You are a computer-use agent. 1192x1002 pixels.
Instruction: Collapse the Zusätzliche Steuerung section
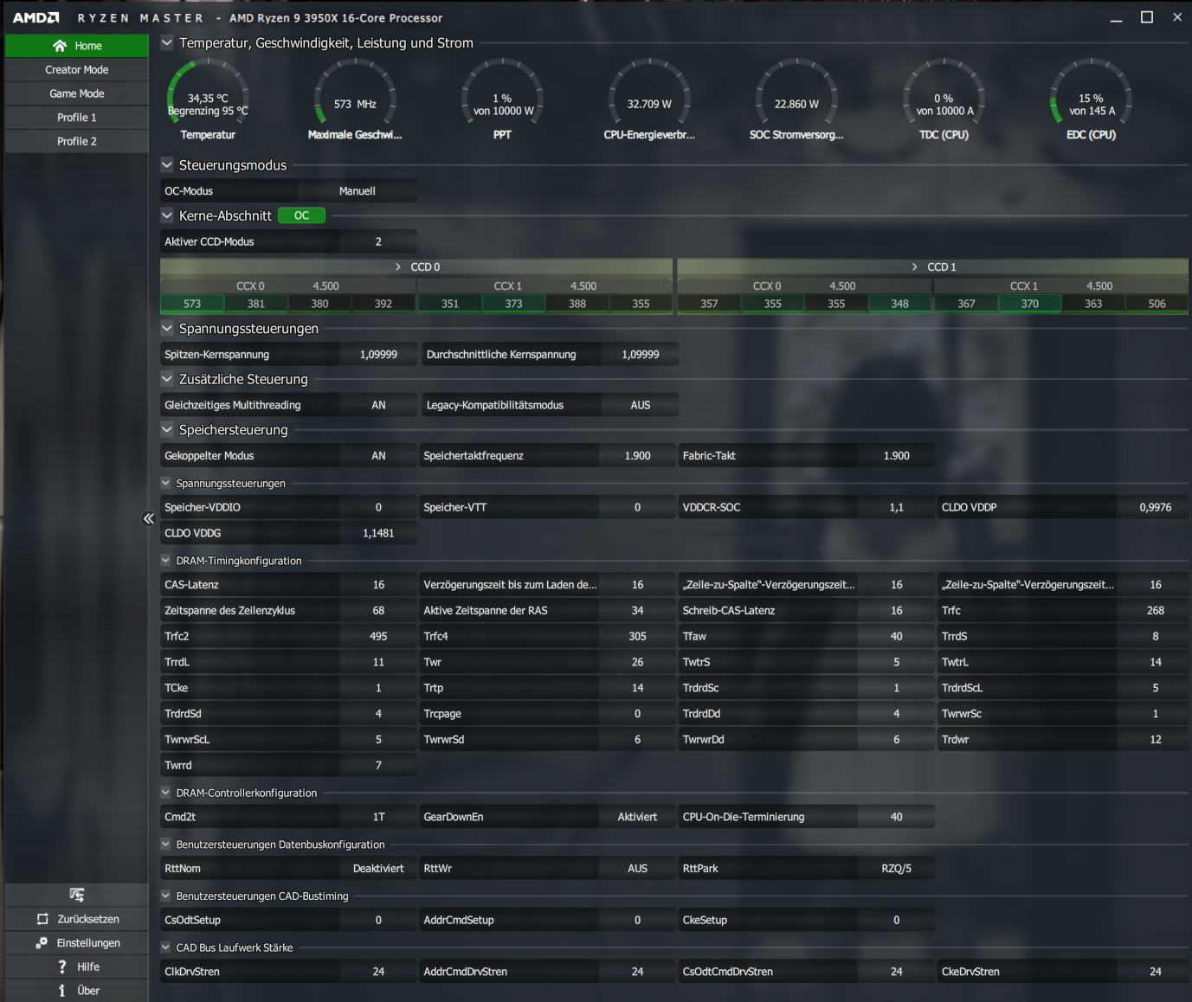(x=167, y=379)
